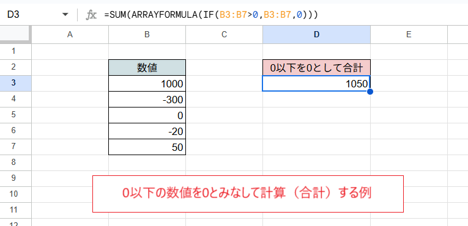Viewport: 468px width, 226px height.
Task: Click the 0以下を0として合計 header cell
Action: (x=316, y=67)
